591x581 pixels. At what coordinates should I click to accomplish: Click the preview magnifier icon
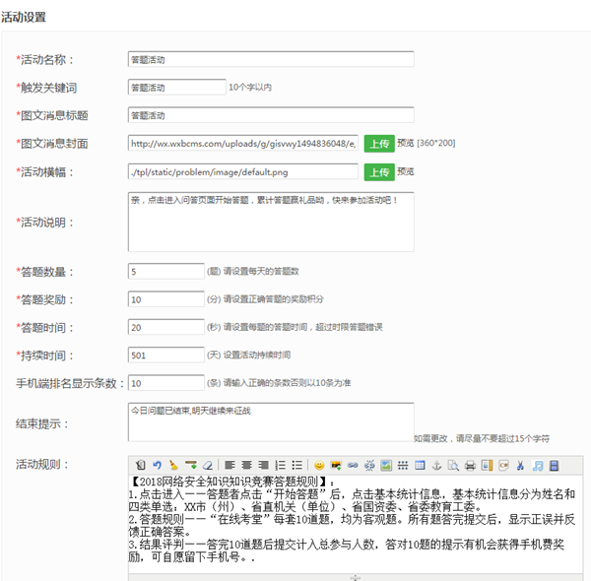pos(453,466)
